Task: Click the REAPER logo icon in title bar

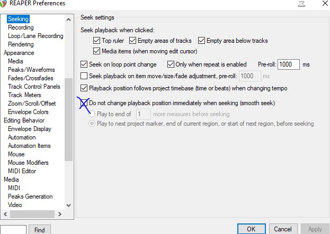Action: [3, 3]
